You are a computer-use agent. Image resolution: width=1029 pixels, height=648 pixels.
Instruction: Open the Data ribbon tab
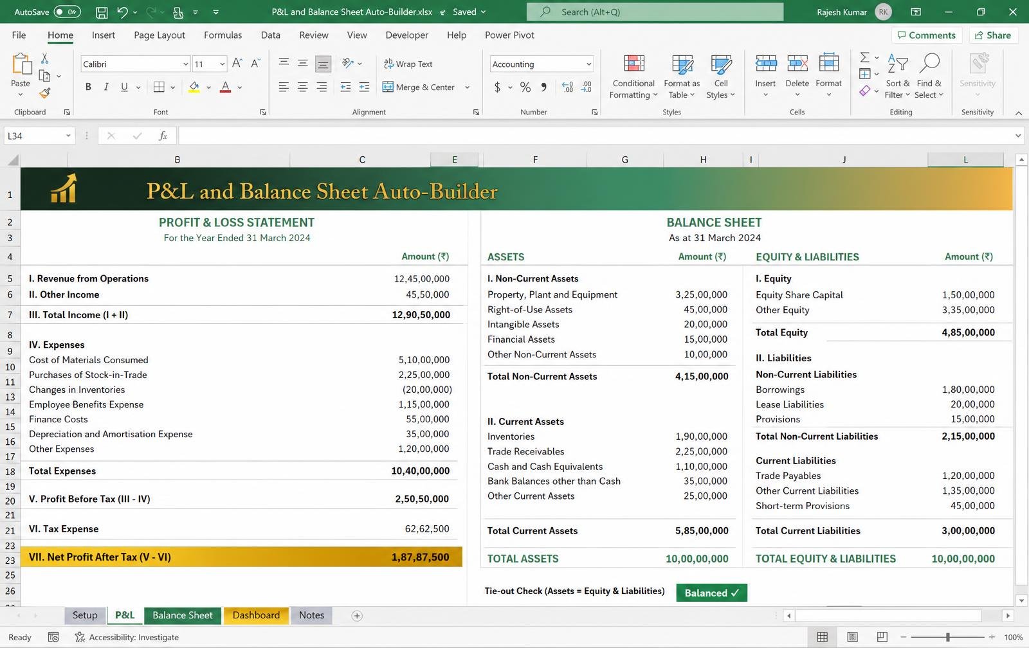pos(270,35)
